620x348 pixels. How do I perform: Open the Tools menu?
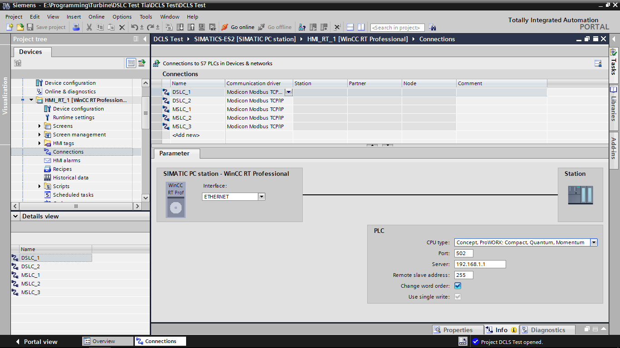click(146, 17)
